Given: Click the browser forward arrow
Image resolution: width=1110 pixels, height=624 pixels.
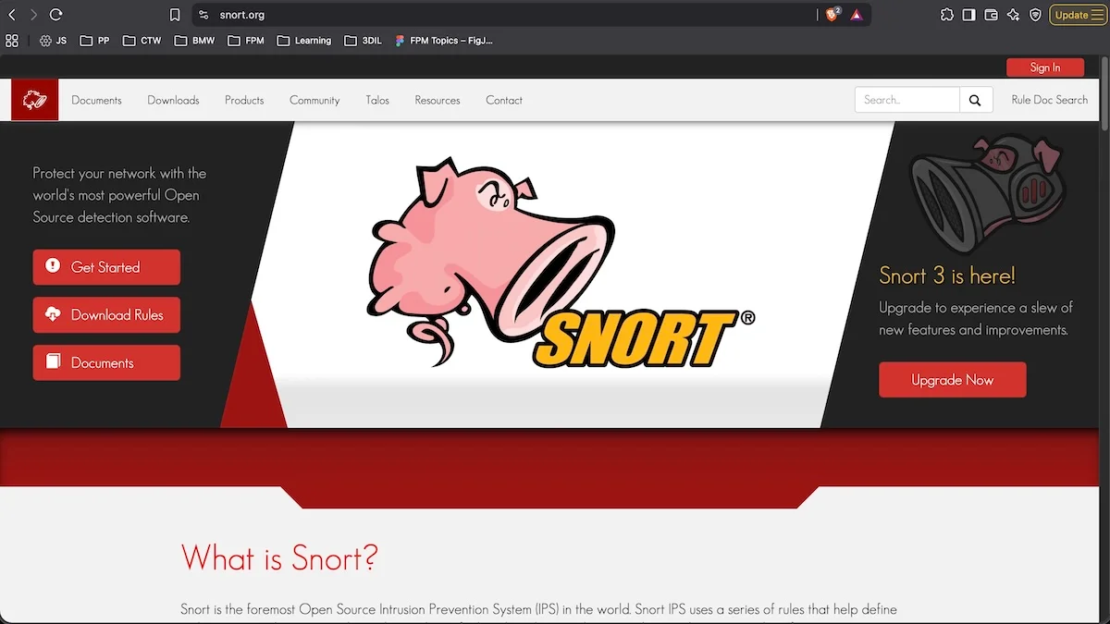Looking at the screenshot, I should [x=33, y=15].
